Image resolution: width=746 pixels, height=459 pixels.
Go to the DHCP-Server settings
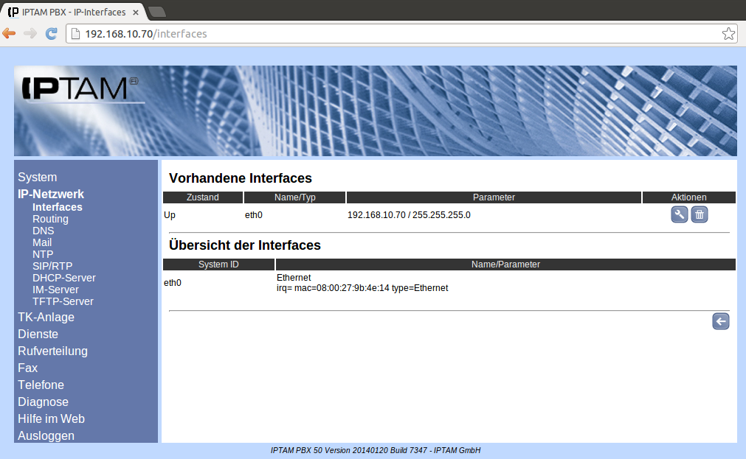pos(63,278)
